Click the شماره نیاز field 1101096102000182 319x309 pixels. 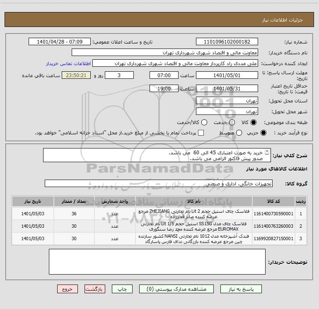pyautogui.click(x=227, y=41)
